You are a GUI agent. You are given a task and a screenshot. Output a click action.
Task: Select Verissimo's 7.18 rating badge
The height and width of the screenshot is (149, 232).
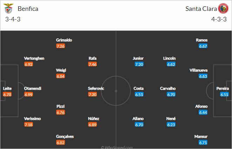[28, 124]
